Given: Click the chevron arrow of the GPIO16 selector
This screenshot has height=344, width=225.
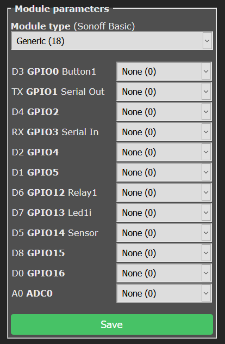Looking at the screenshot, I should coord(206,273).
